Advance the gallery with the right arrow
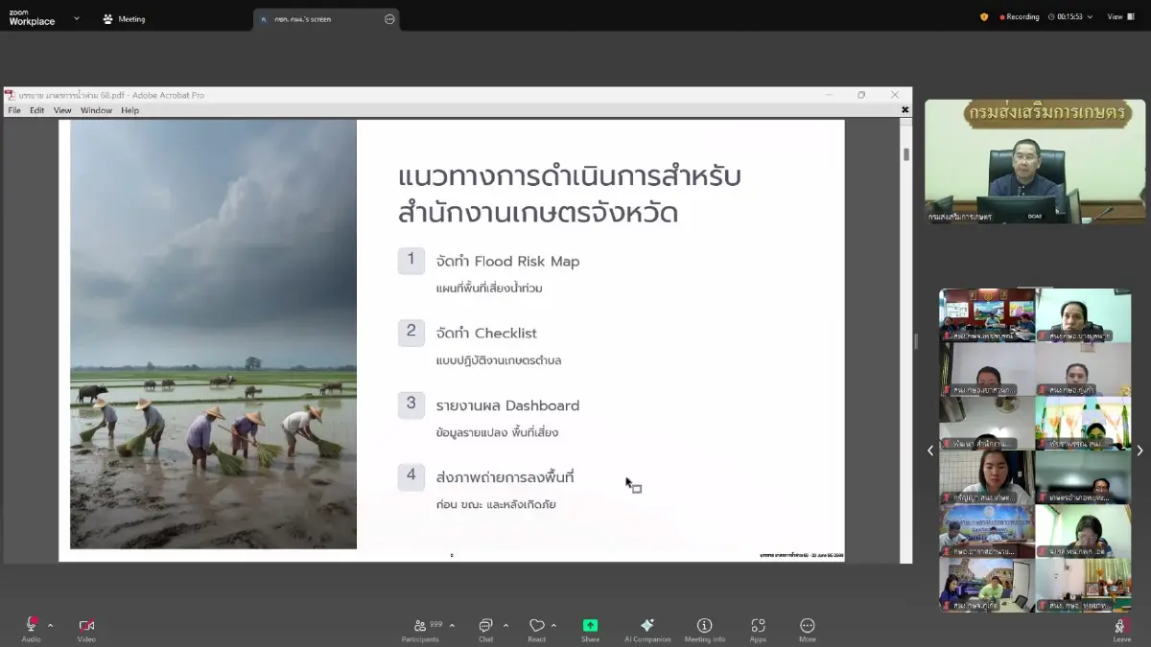 pyautogui.click(x=1141, y=451)
